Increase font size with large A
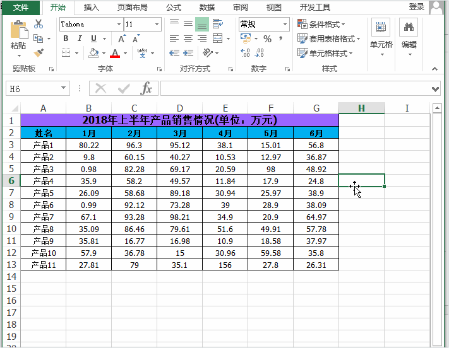The width and height of the screenshot is (449, 348). (122, 38)
